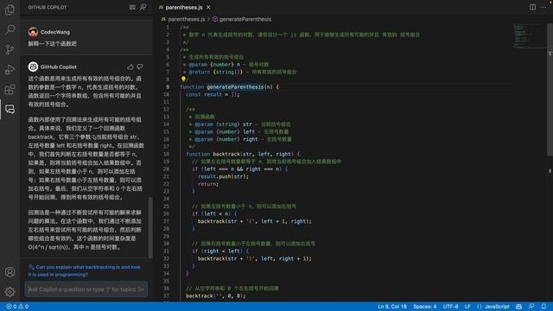
Task: Select the Copilot Chat view icon
Action: click(10, 110)
